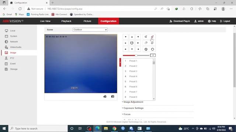Click the PTZ speed slider
The image size is (236, 132).
coord(136,55)
